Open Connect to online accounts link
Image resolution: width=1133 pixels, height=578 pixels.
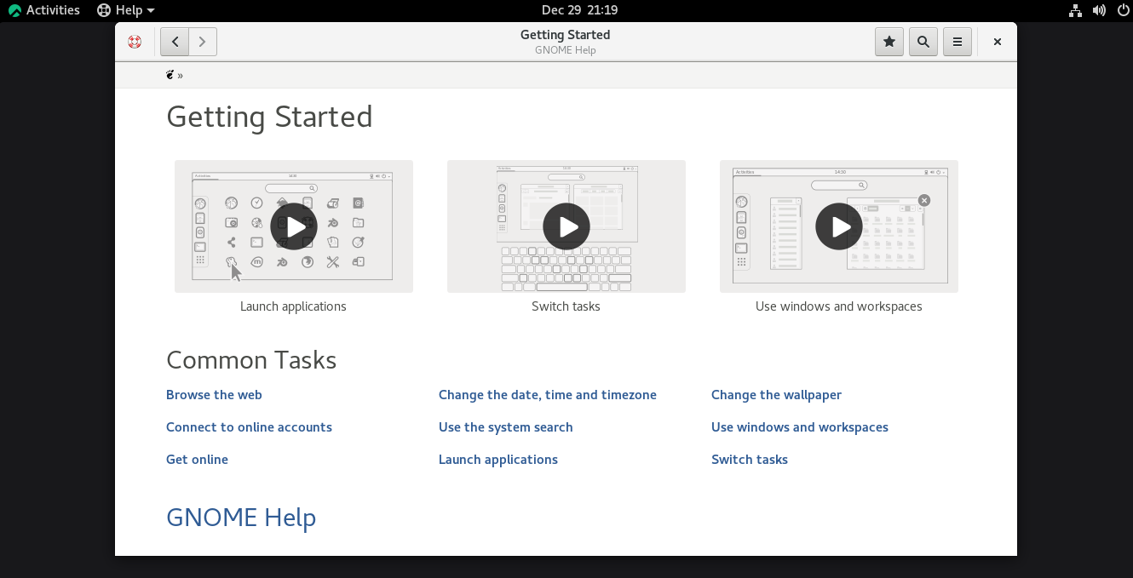249,427
